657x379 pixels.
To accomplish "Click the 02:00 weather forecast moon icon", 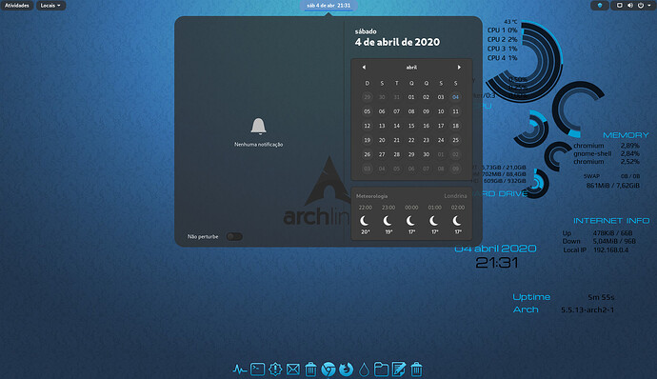I will coord(458,220).
